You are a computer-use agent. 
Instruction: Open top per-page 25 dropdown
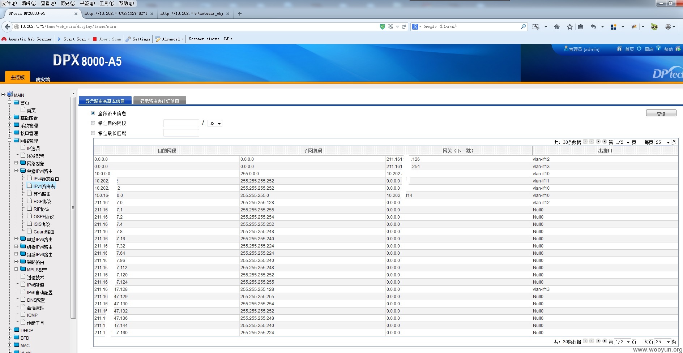click(x=662, y=142)
